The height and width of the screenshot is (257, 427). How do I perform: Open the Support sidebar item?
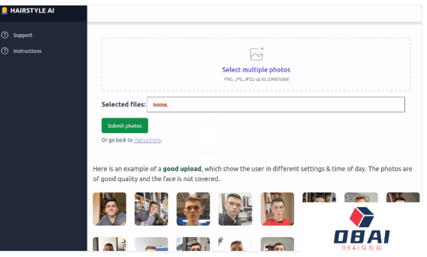click(23, 35)
